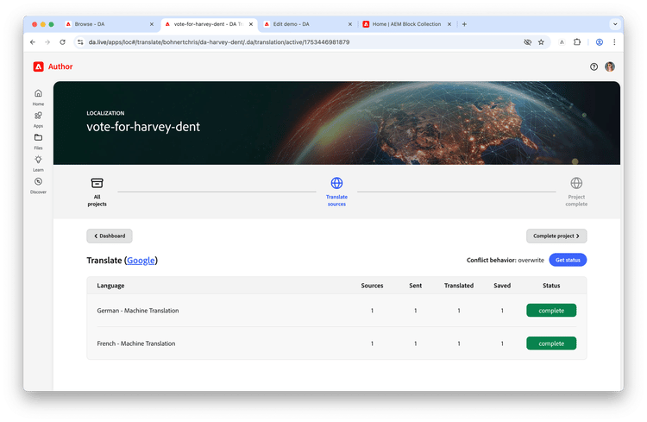Expand the tab search dropdown arrow
647x422 pixels.
pos(615,24)
